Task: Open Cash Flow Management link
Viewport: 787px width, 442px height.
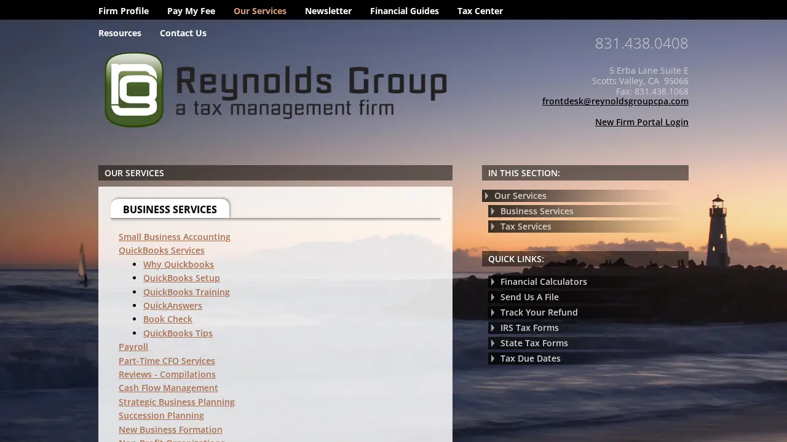Action: pyautogui.click(x=168, y=388)
